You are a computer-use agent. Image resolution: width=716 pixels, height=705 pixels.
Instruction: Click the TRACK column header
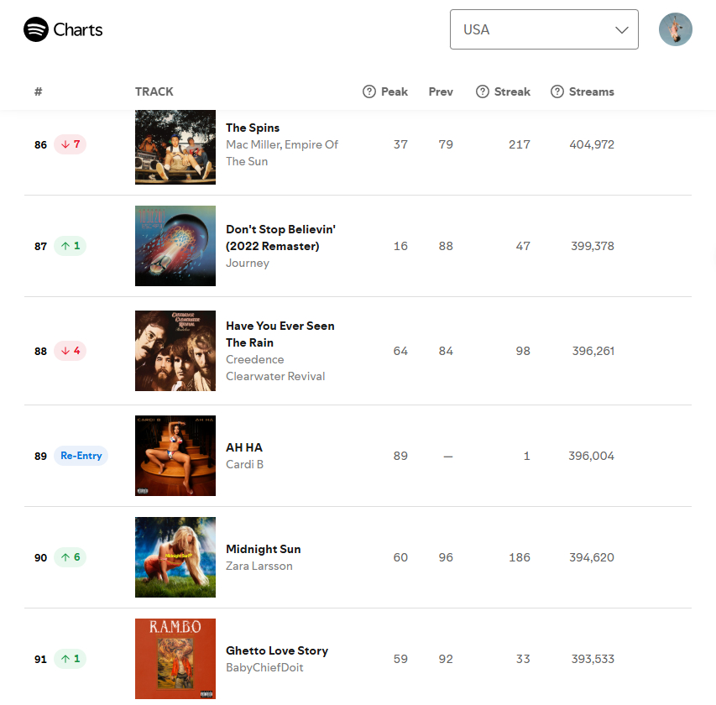pyautogui.click(x=154, y=91)
